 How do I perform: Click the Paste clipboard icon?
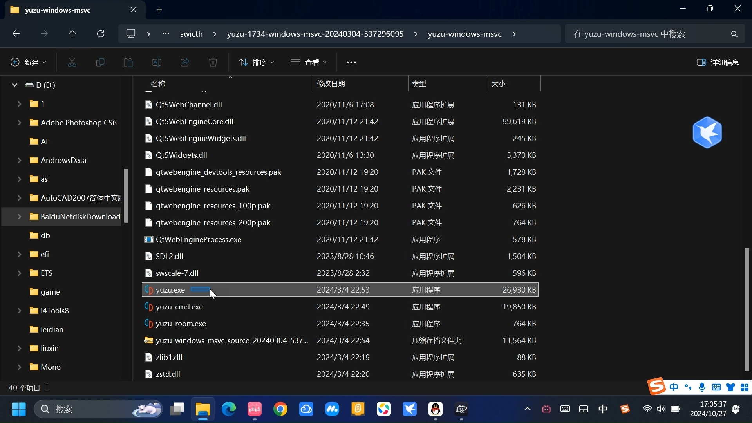pos(128,62)
